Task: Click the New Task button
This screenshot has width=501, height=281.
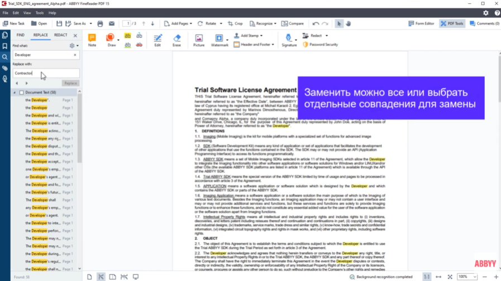Action: click(13, 23)
